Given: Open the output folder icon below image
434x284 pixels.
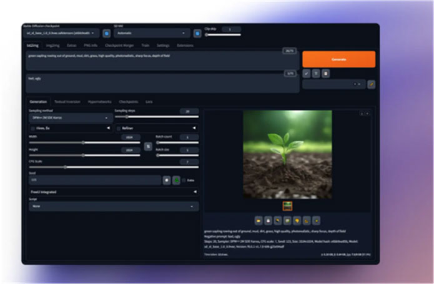Looking at the screenshot, I should (x=258, y=220).
